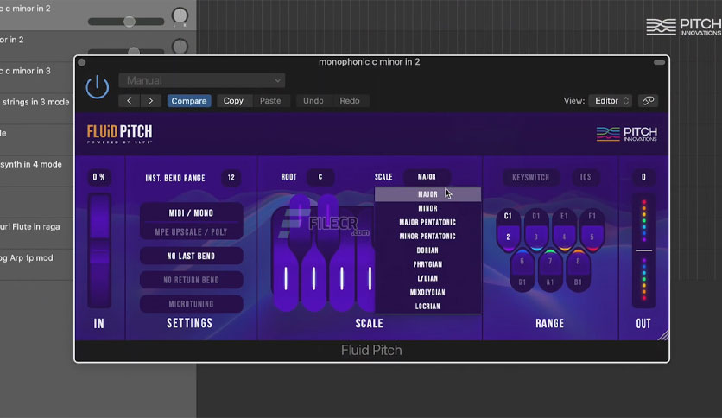The width and height of the screenshot is (722, 418).
Task: Open the Manual preset dropdown
Action: coord(202,80)
